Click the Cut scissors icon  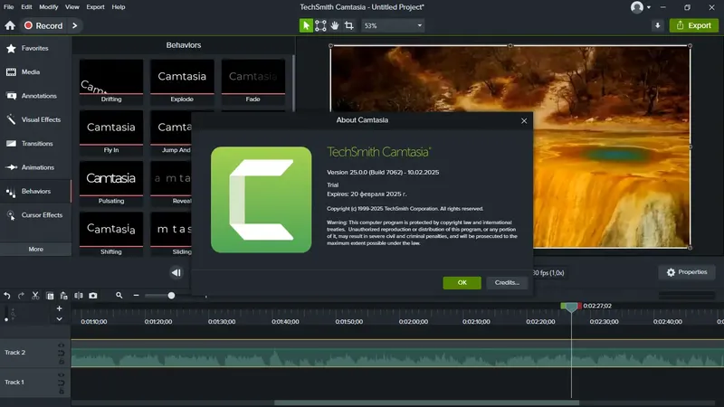(x=35, y=296)
